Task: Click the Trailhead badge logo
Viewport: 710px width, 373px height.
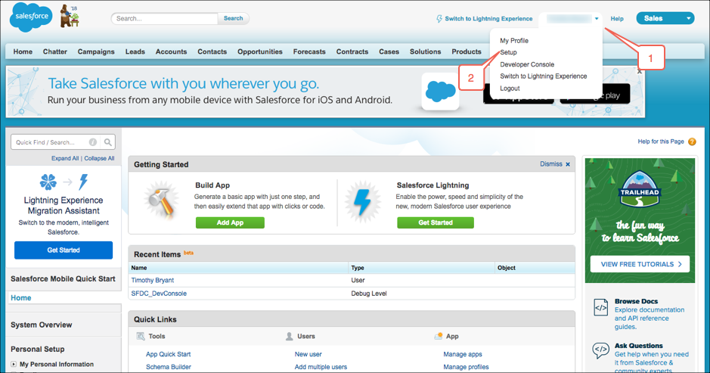Action: point(640,189)
